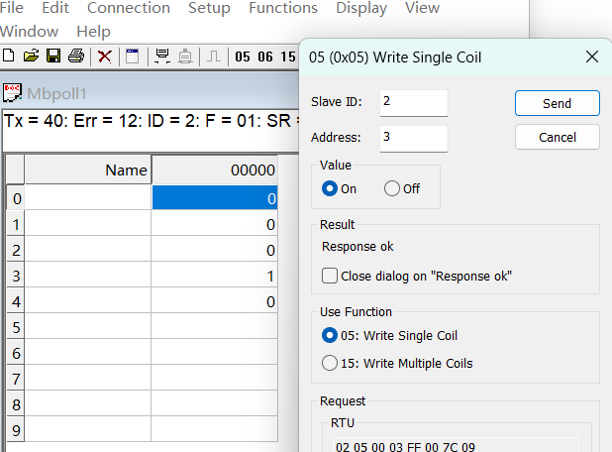Click the 06 function toolbar button
The image size is (612, 452).
(x=265, y=57)
